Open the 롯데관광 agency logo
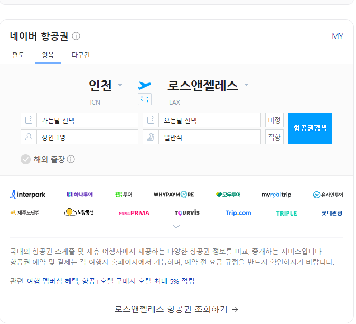This screenshot has width=356, height=324. (x=332, y=213)
